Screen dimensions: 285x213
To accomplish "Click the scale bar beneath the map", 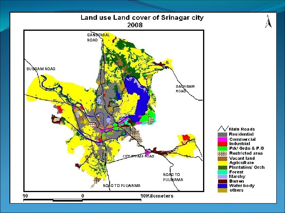I will [x=82, y=200].
